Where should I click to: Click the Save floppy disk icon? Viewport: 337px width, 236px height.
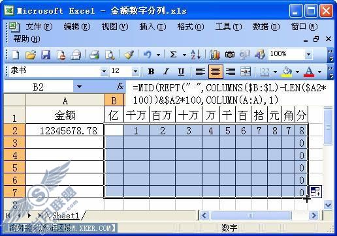pyautogui.click(x=46, y=55)
